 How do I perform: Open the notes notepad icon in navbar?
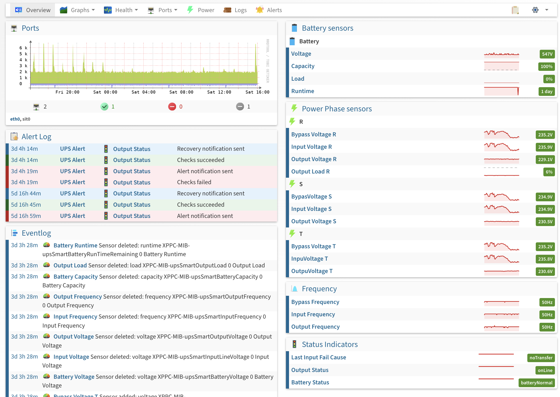coord(515,10)
